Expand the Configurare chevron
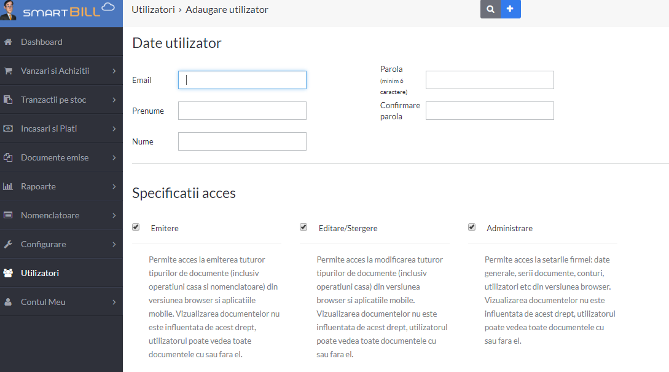 point(114,244)
